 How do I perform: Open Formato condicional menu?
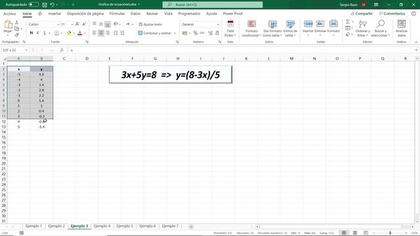coord(251,28)
